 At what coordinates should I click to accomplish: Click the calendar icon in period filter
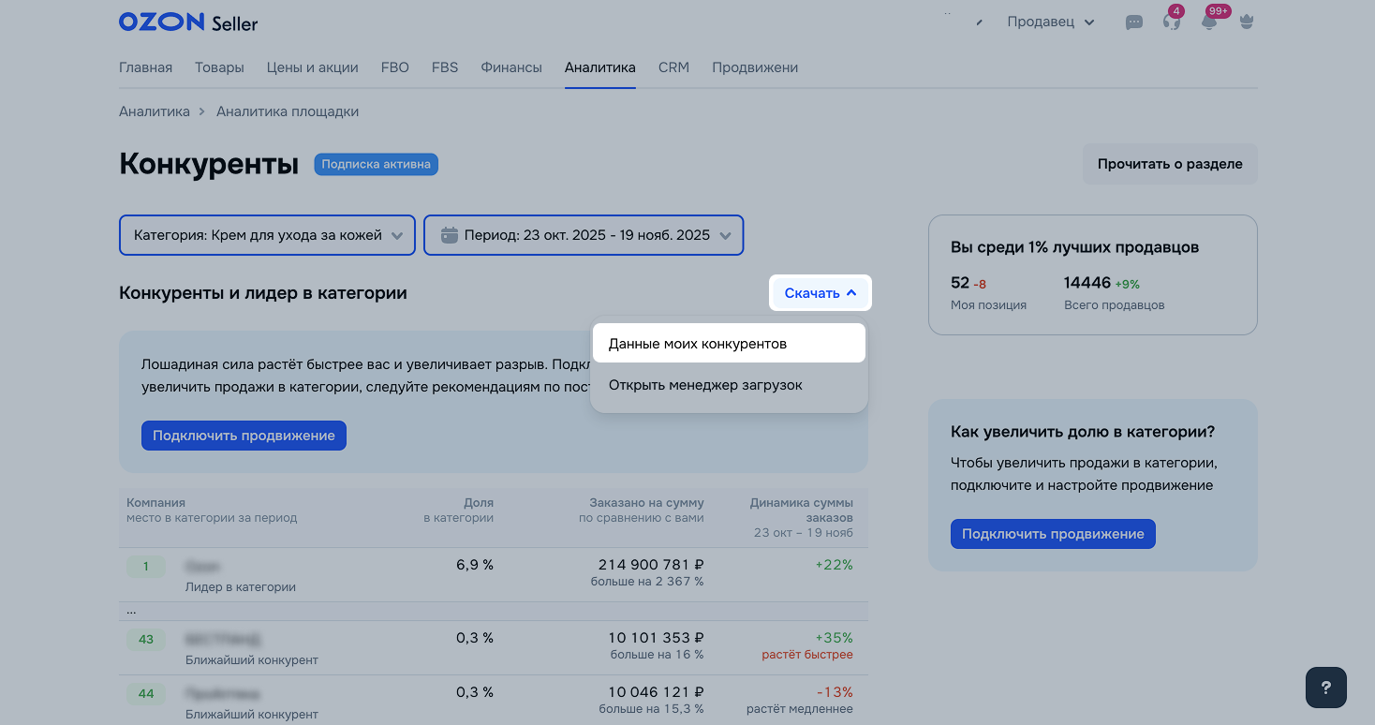(449, 235)
